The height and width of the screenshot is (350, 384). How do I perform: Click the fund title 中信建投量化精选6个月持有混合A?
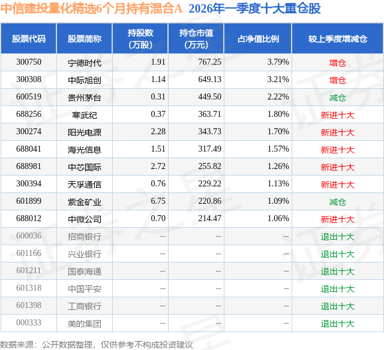(91, 9)
